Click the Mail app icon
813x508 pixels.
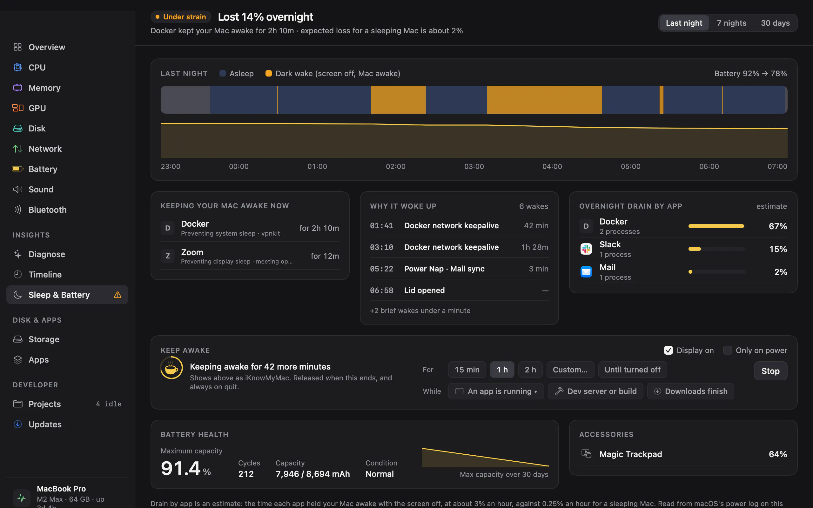pyautogui.click(x=586, y=271)
